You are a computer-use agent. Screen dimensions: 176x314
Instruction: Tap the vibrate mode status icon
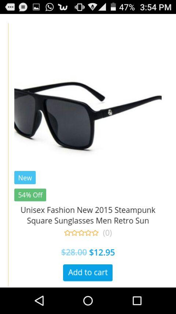click(x=80, y=7)
